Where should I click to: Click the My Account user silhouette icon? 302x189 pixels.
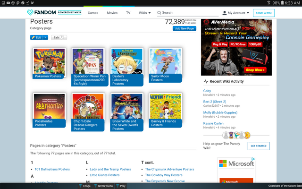click(x=225, y=13)
